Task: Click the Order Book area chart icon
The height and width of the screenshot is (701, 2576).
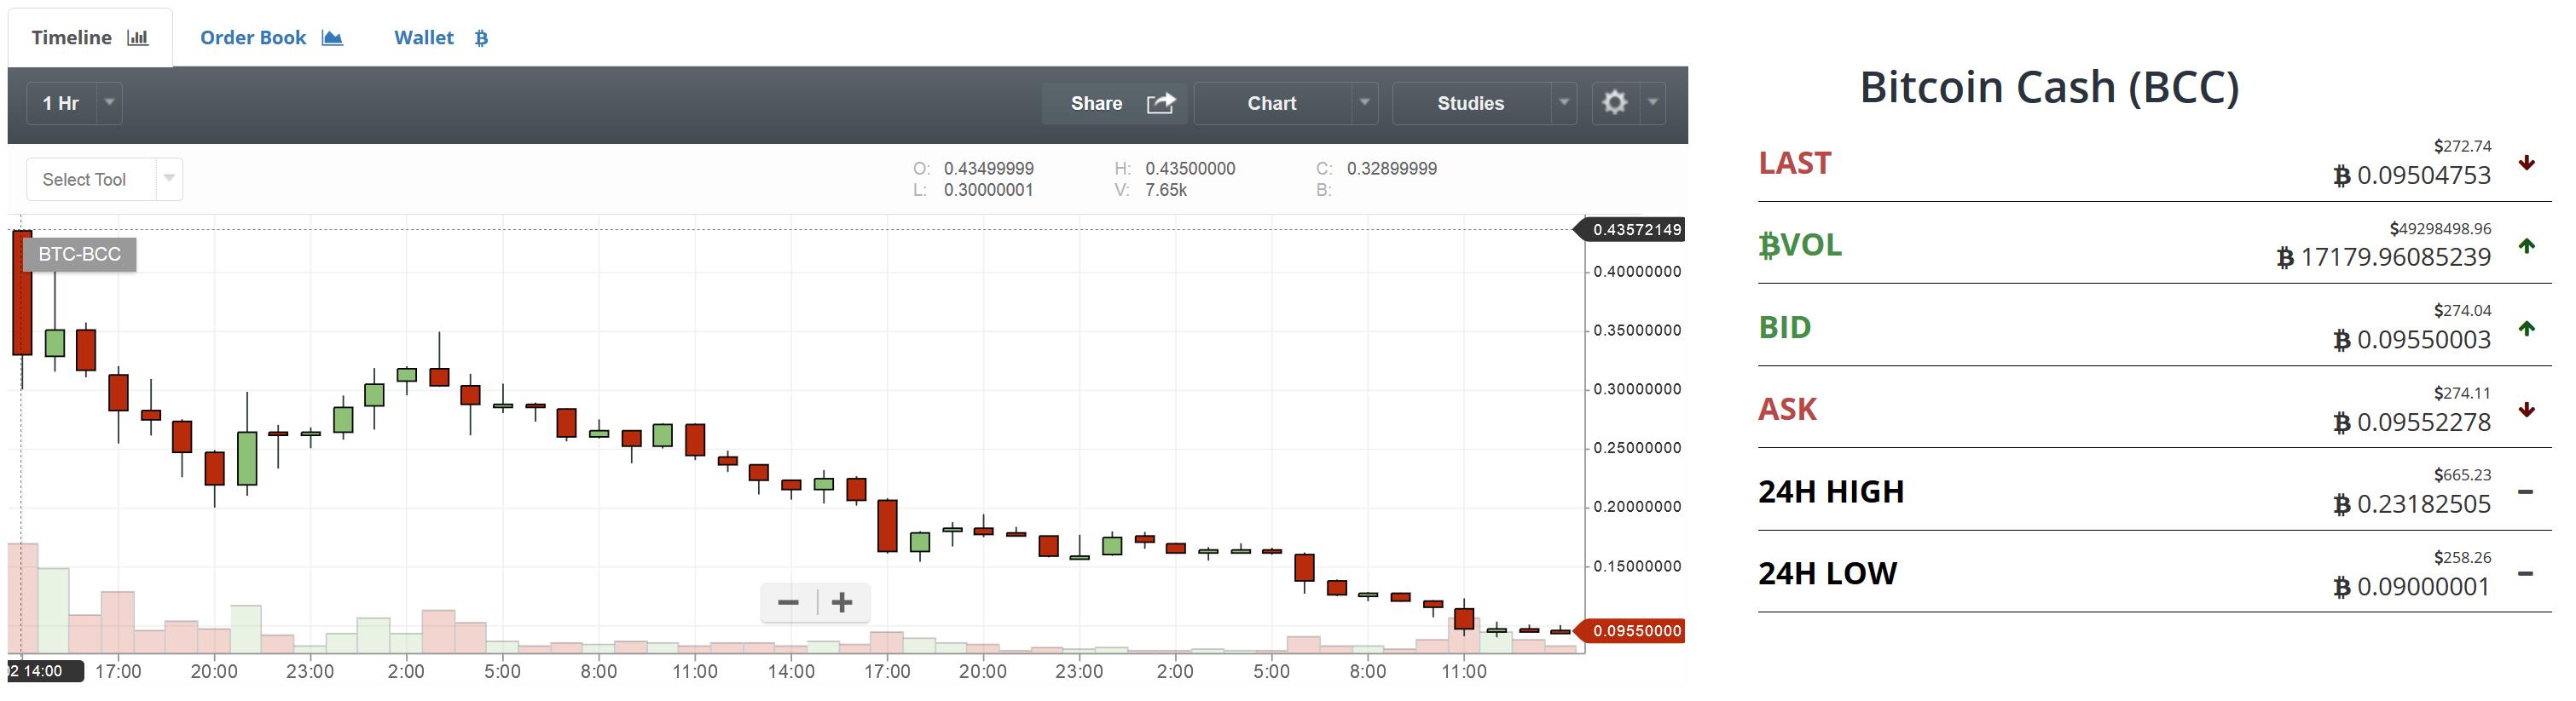Action: (332, 38)
